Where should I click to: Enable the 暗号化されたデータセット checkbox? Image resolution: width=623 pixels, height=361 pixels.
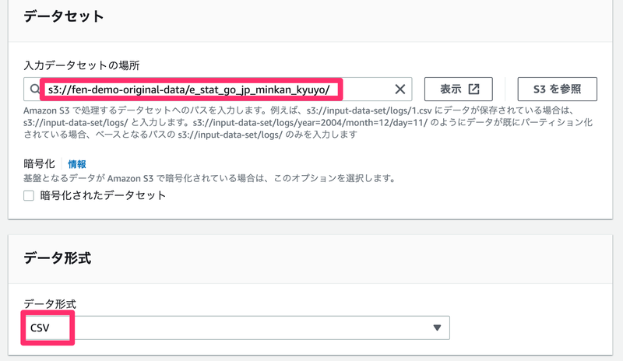coord(29,195)
